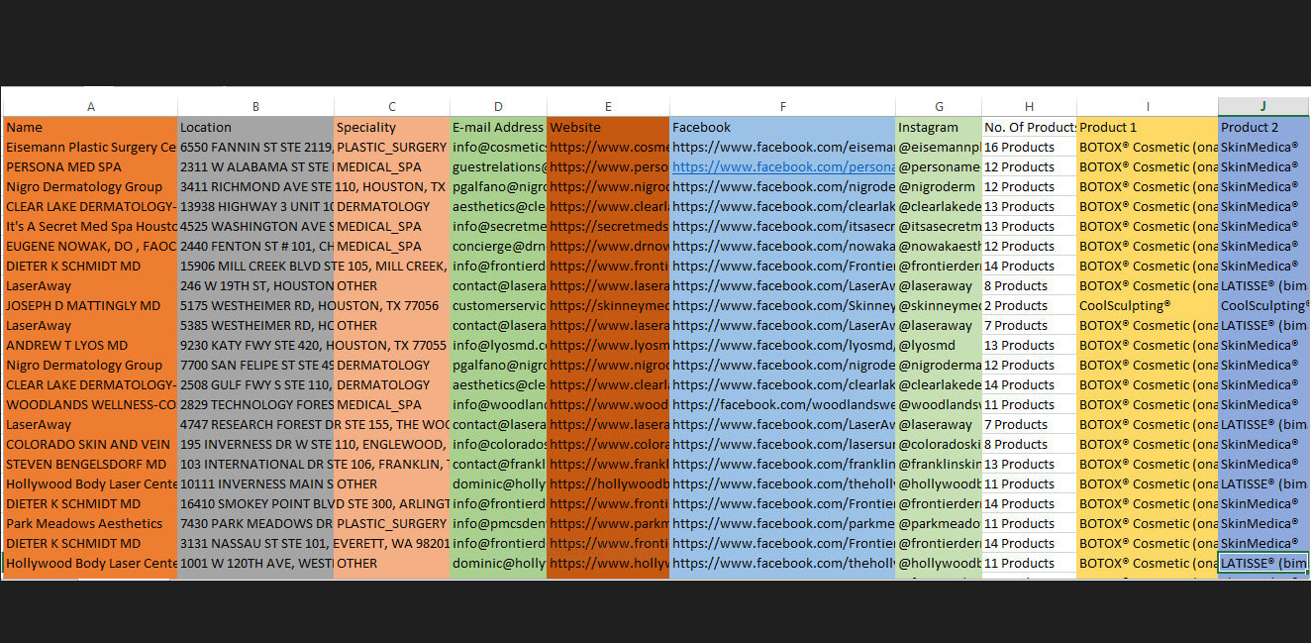
Task: Select the 'Name' header cell
Action: click(91, 128)
